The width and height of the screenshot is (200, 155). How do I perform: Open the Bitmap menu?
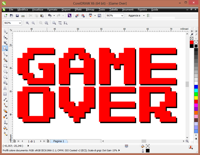coord(90,9)
